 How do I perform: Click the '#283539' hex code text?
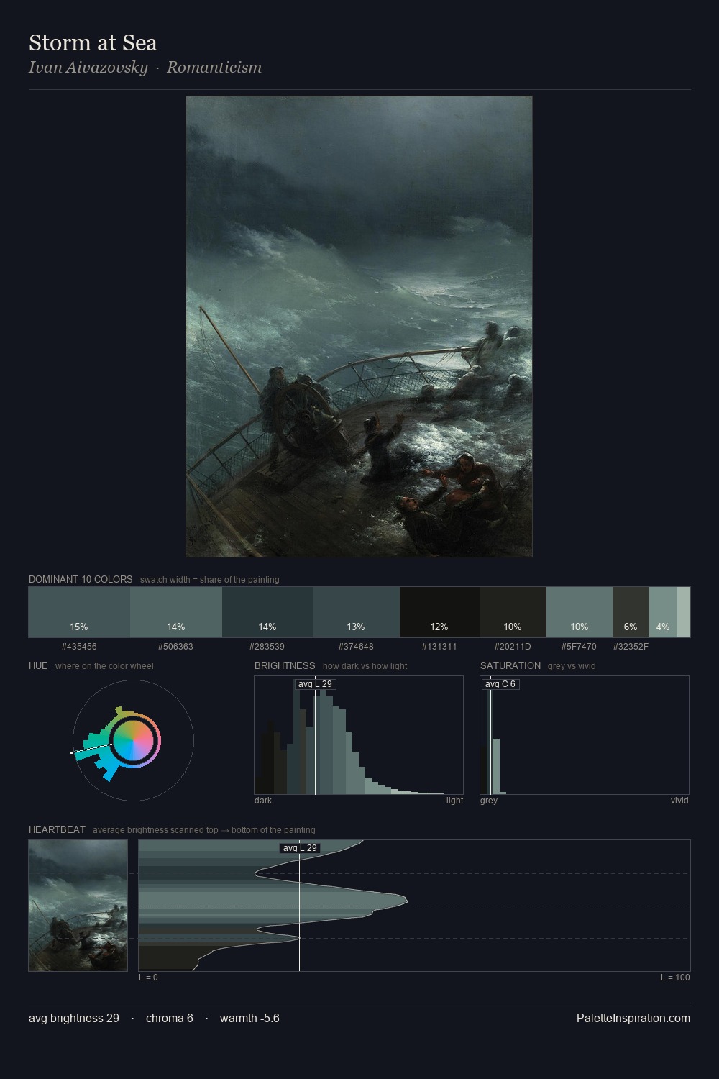point(267,646)
